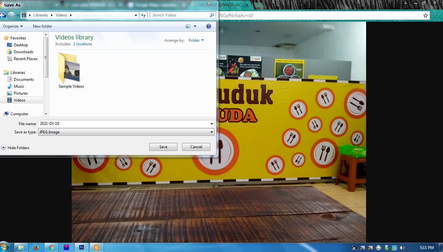443x252 pixels.
Task: Open the Help question mark icon
Action: tap(208, 26)
